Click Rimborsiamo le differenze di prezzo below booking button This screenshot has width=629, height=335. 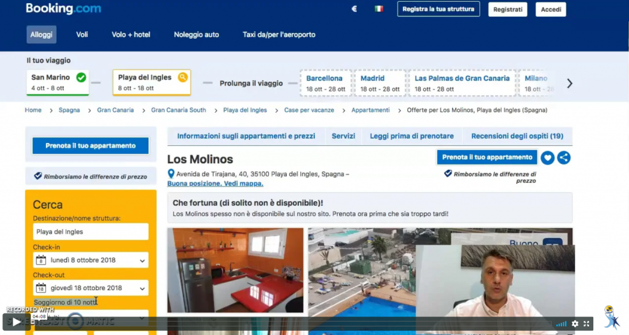(490, 177)
